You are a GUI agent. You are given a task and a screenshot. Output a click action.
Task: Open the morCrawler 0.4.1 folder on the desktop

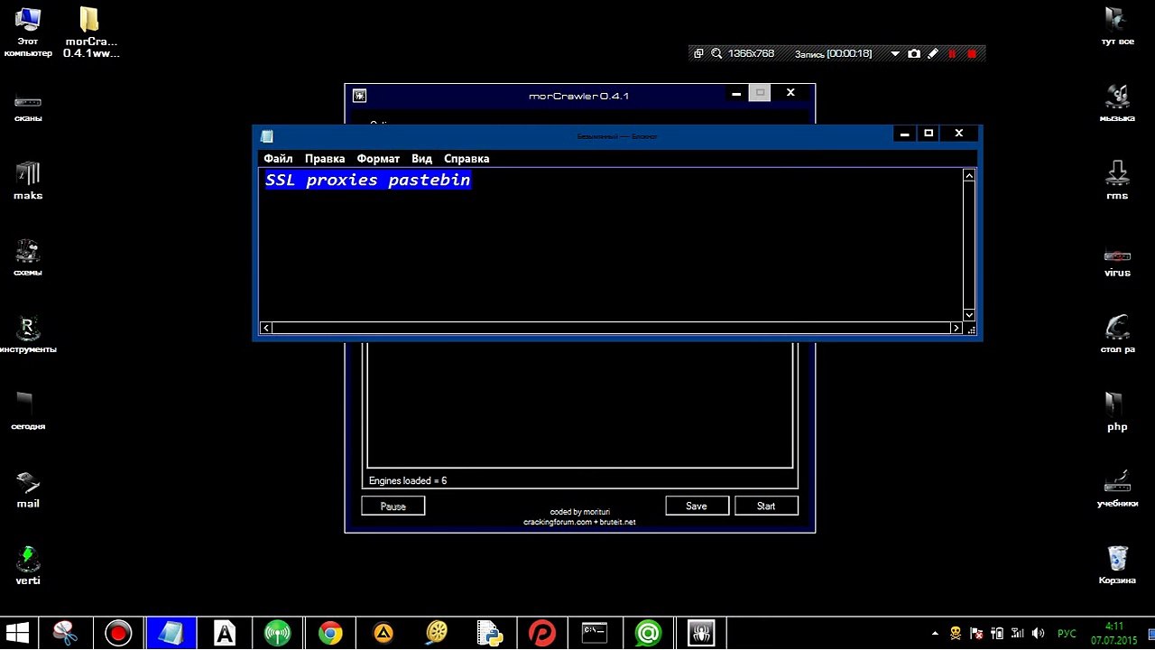tap(90, 32)
